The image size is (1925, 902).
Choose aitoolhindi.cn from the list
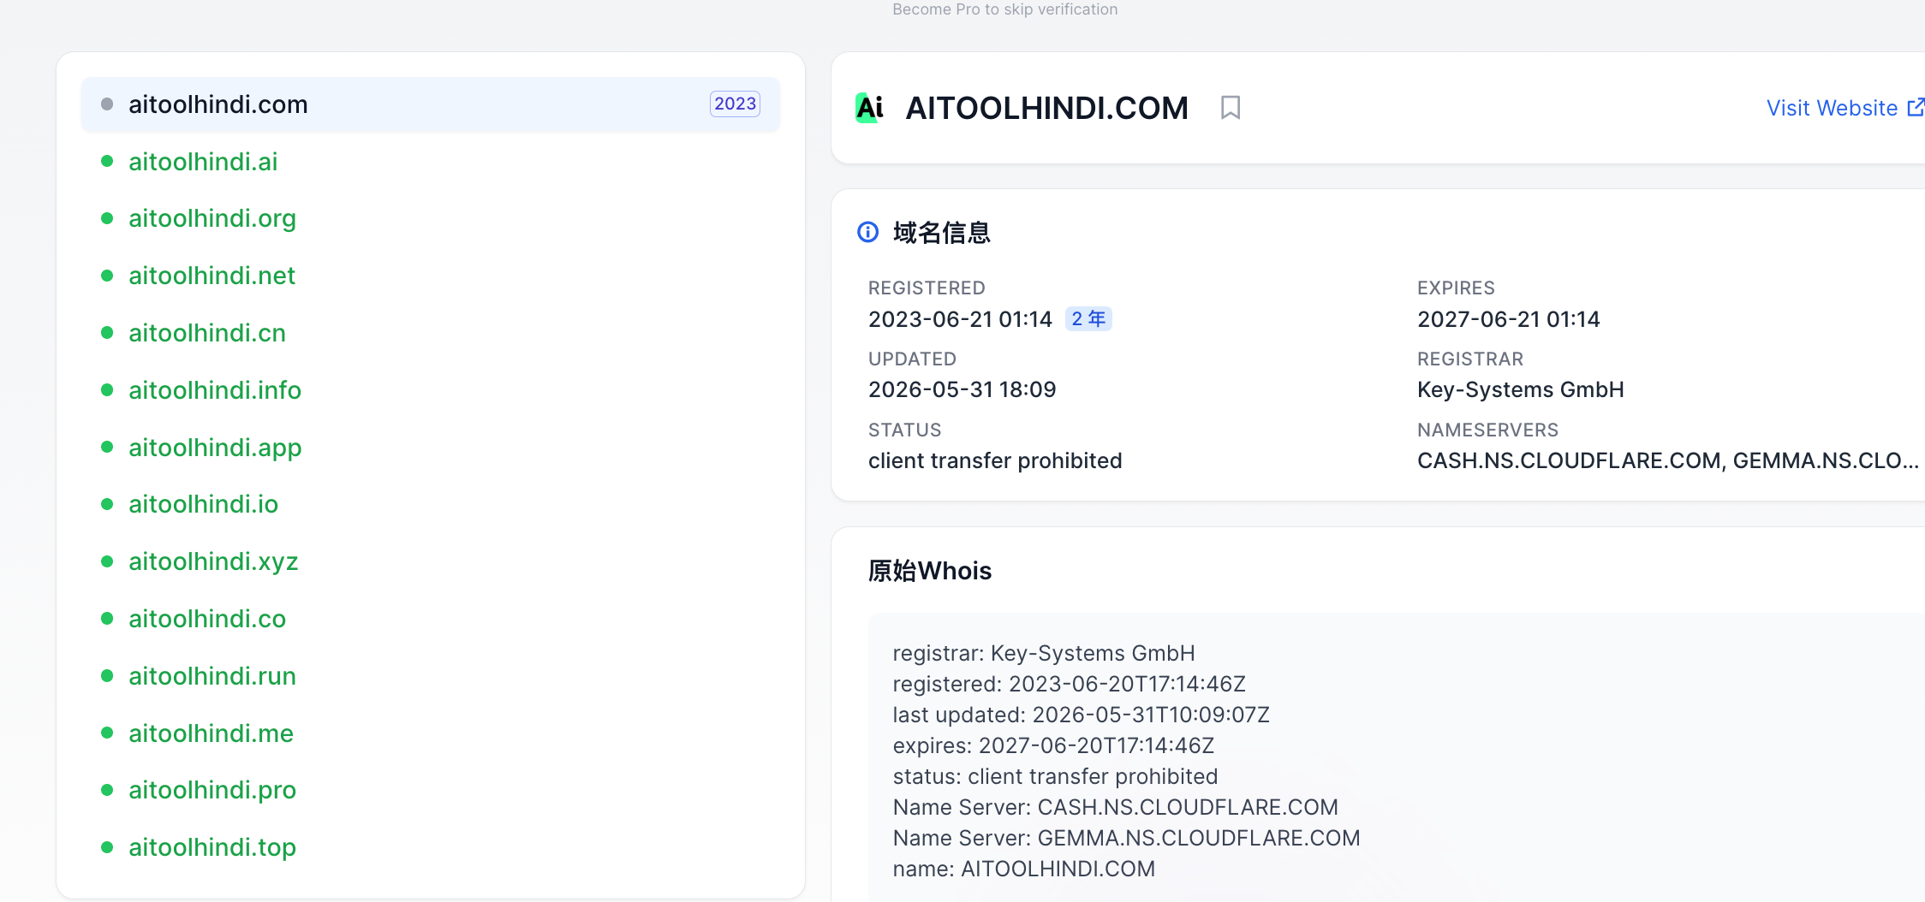click(x=207, y=333)
